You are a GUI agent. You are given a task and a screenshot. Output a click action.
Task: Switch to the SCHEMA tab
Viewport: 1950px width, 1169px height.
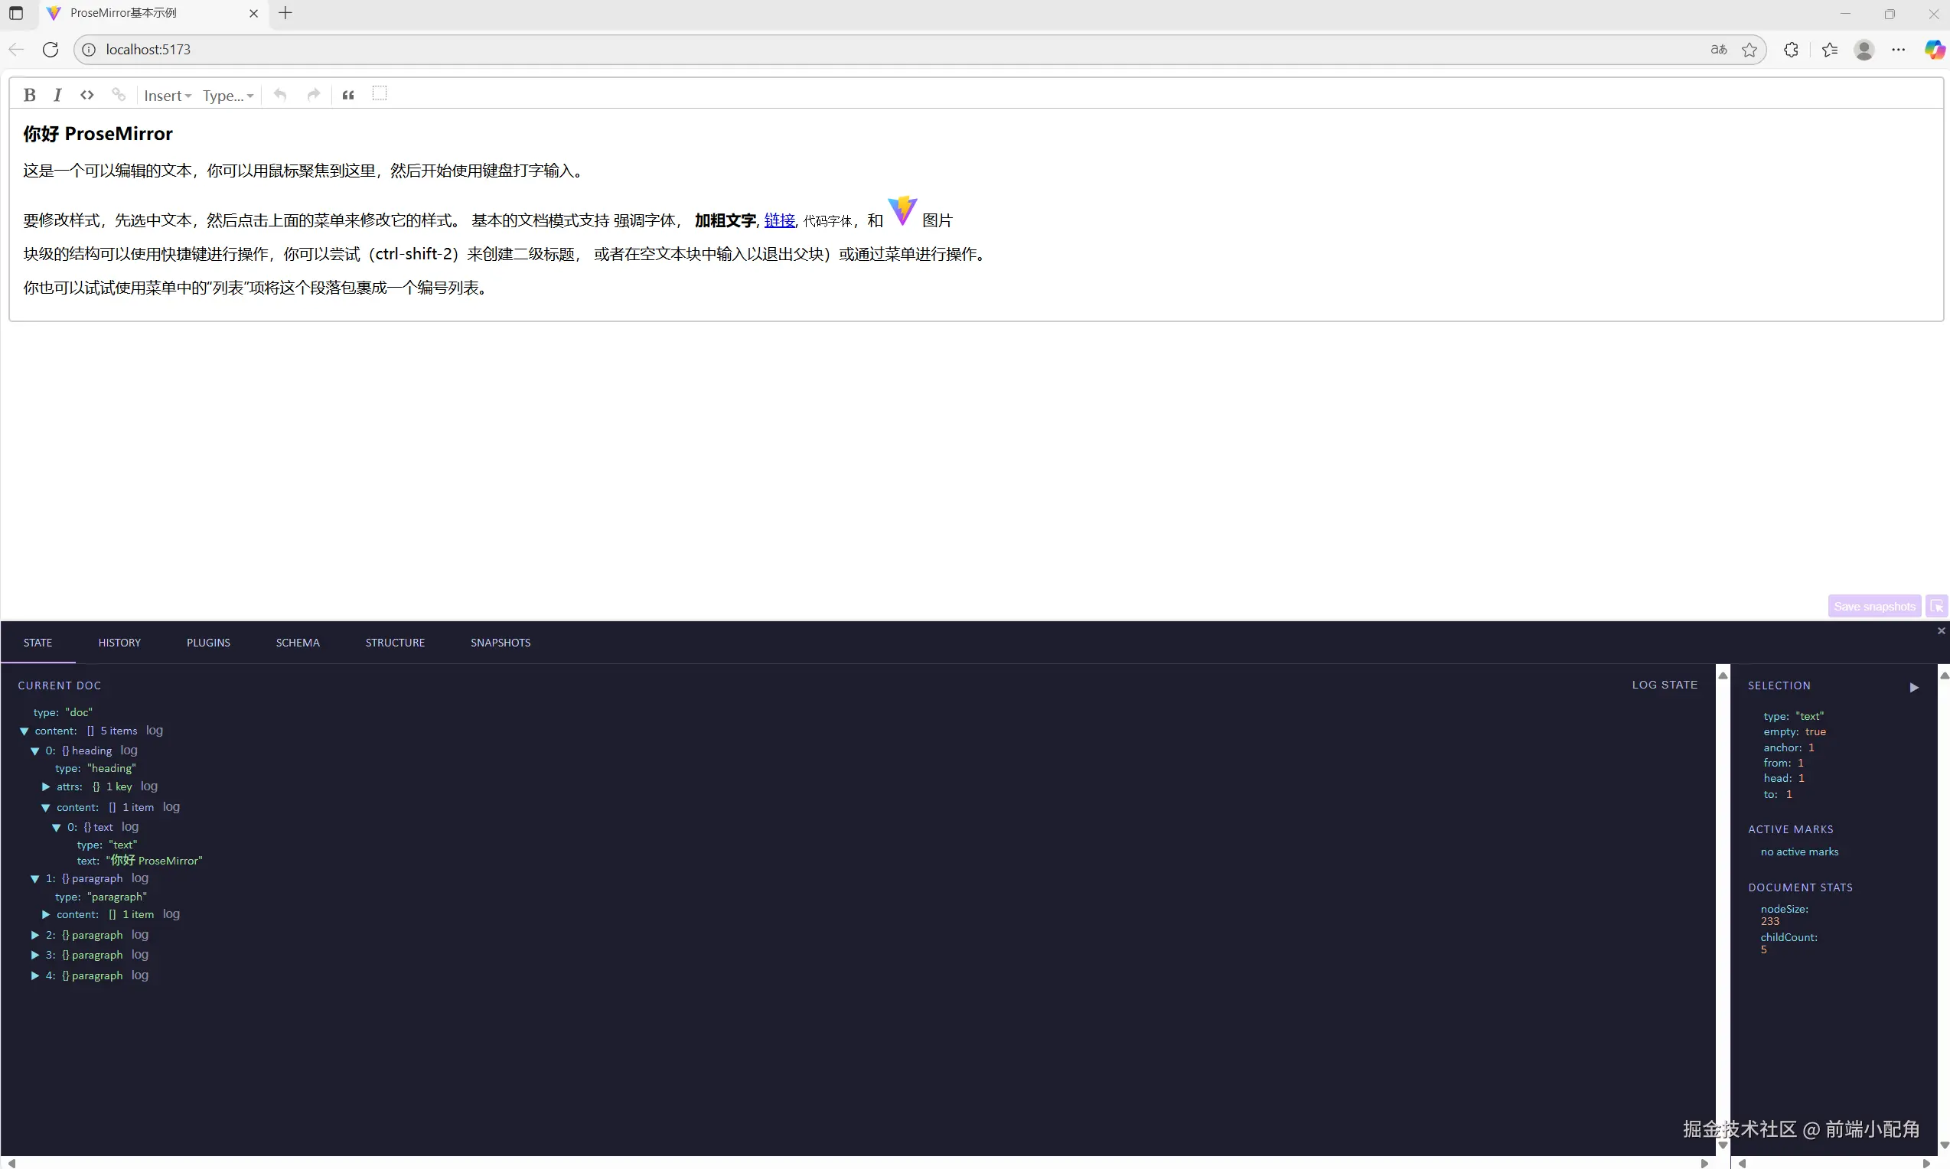pos(298,643)
